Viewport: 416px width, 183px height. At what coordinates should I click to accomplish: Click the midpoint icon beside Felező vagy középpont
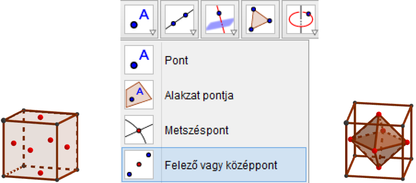pyautogui.click(x=139, y=164)
